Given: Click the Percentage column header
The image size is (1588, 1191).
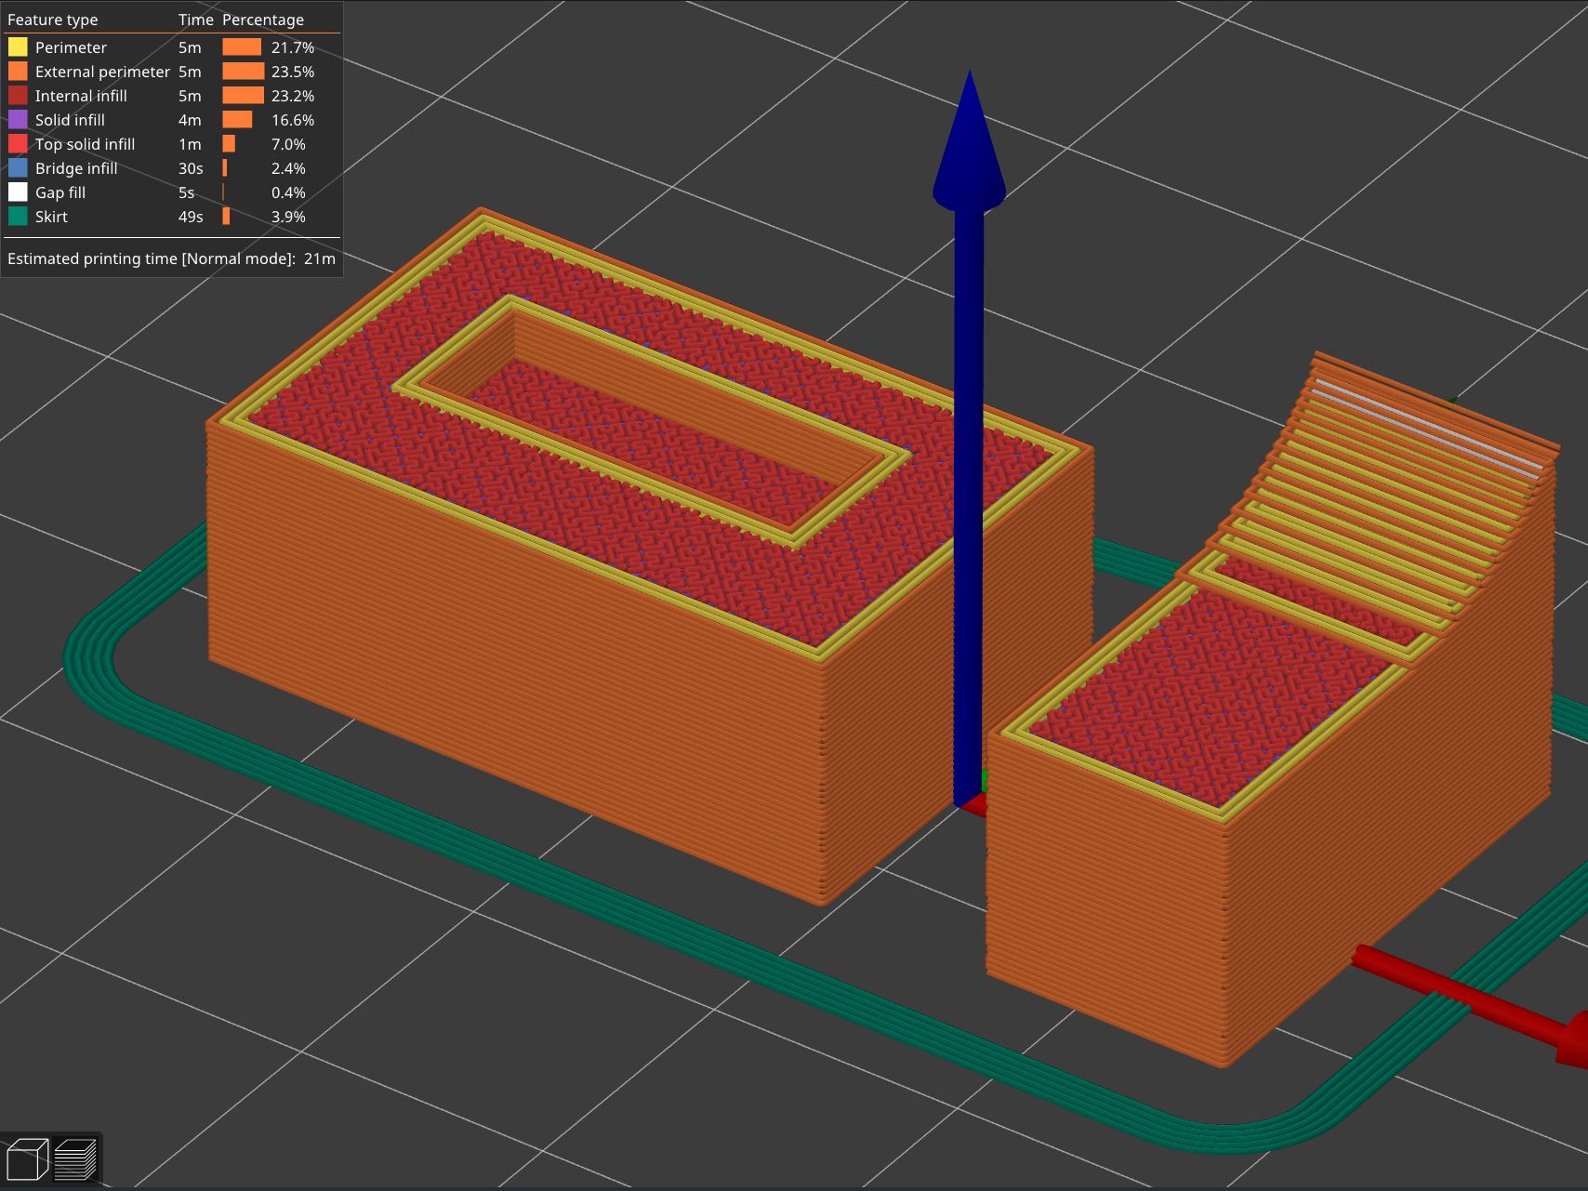Looking at the screenshot, I should coord(263,20).
